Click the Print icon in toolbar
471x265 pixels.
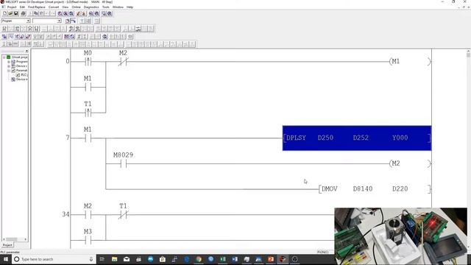tap(23, 13)
